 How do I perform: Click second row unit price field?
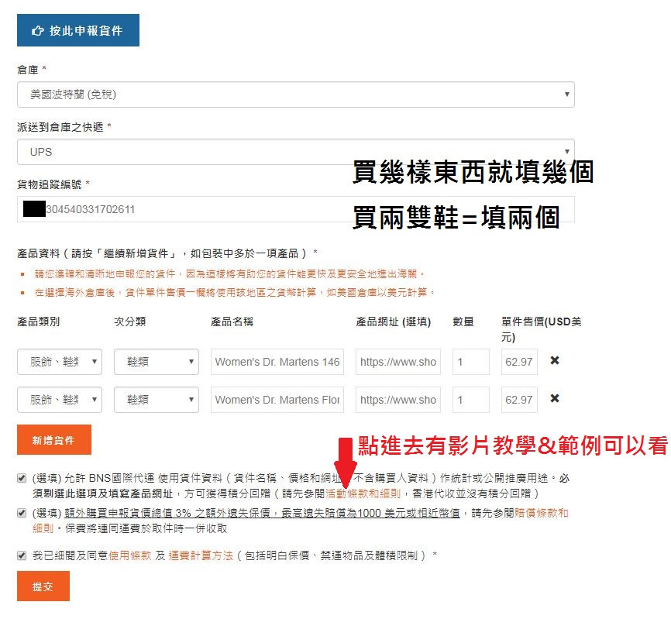[519, 400]
